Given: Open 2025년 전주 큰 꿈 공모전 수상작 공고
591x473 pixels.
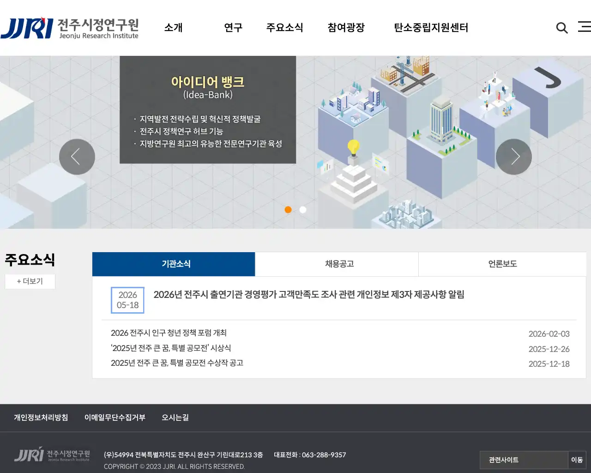Looking at the screenshot, I should 177,363.
